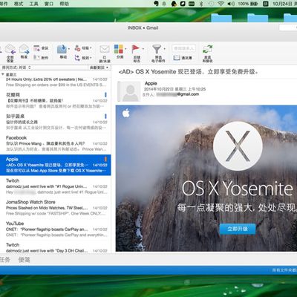
Task: Click the Wi-Fi menu bar icon
Action: pyautogui.click(x=221, y=4)
